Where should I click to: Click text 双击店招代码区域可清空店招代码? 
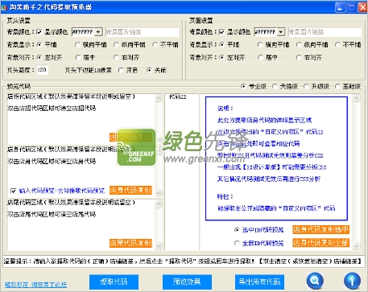52,109
